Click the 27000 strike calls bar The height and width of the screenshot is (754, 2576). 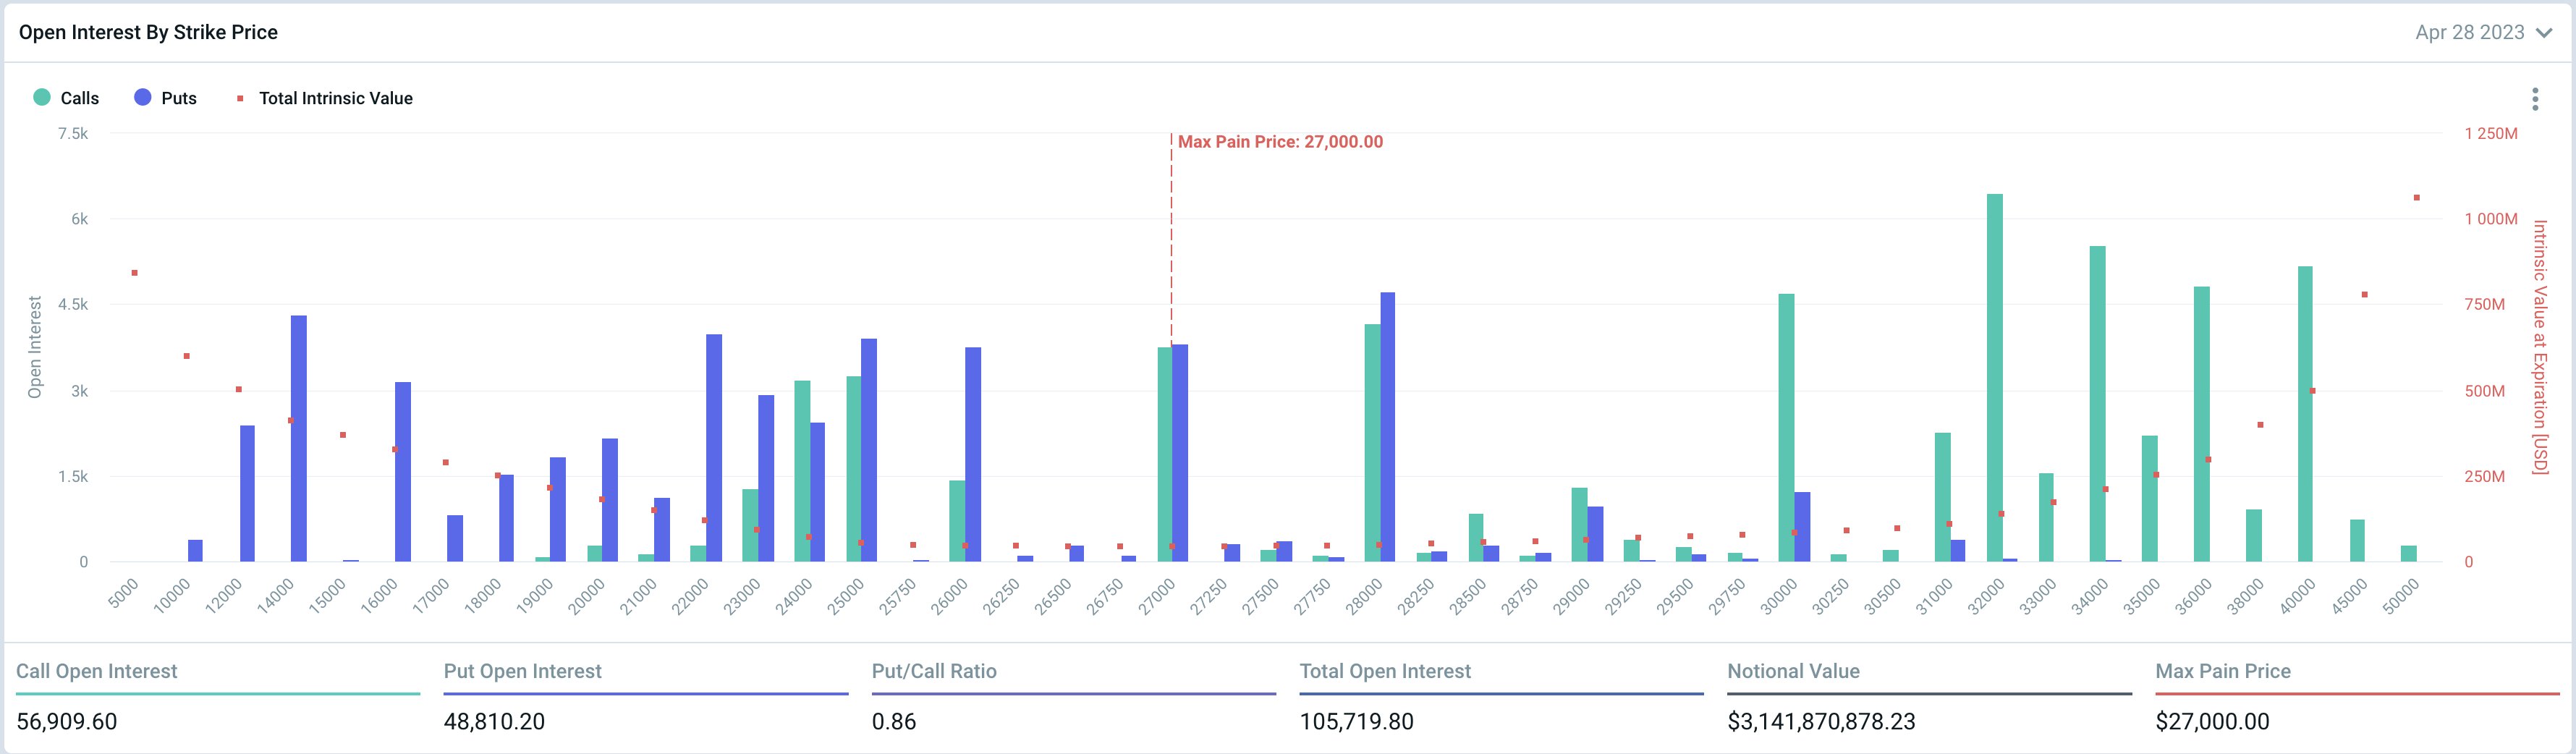point(1165,455)
